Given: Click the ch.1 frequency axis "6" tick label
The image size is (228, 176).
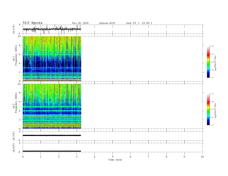Looking at the screenshot, I should tap(20, 54).
